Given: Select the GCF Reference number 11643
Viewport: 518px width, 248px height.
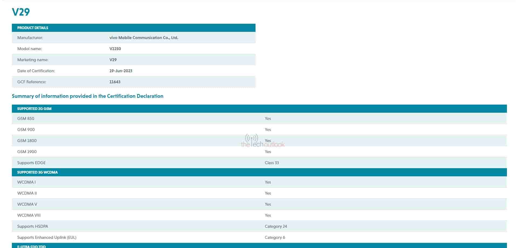Looking at the screenshot, I should 115,82.
